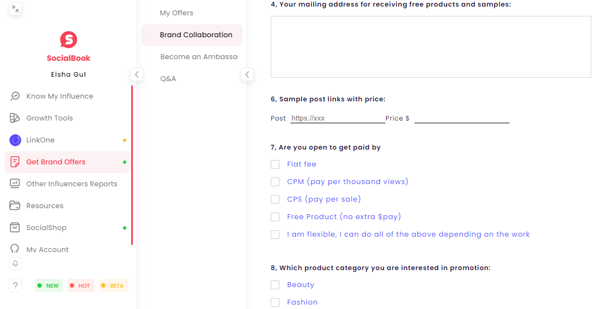Click the Resources folder icon
Screen dimensions: 610x309
tap(15, 206)
